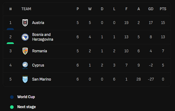This screenshot has width=175, height=111.
Task: Click the Next stage legend label
Action: click(x=26, y=107)
